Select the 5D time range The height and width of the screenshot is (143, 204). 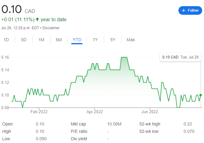click(24, 40)
